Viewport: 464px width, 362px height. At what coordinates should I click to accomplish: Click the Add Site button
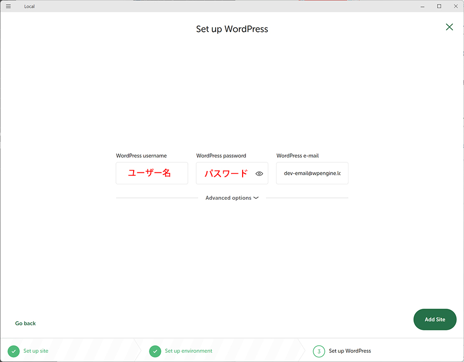pos(435,319)
